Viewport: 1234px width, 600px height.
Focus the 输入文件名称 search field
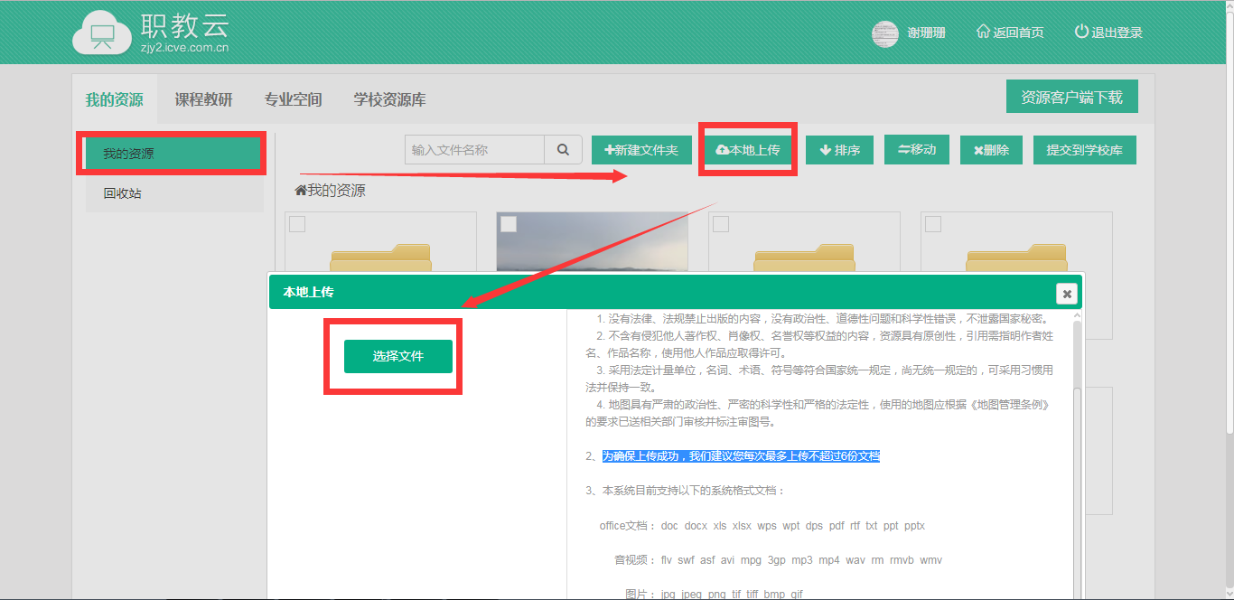coord(474,150)
